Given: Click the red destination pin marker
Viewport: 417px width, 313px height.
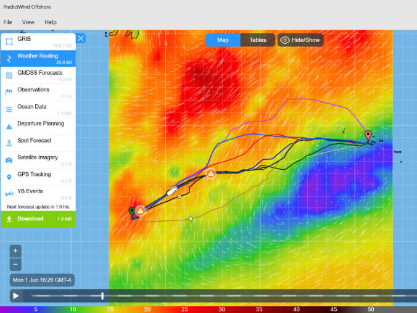Looking at the screenshot, I should click(368, 136).
